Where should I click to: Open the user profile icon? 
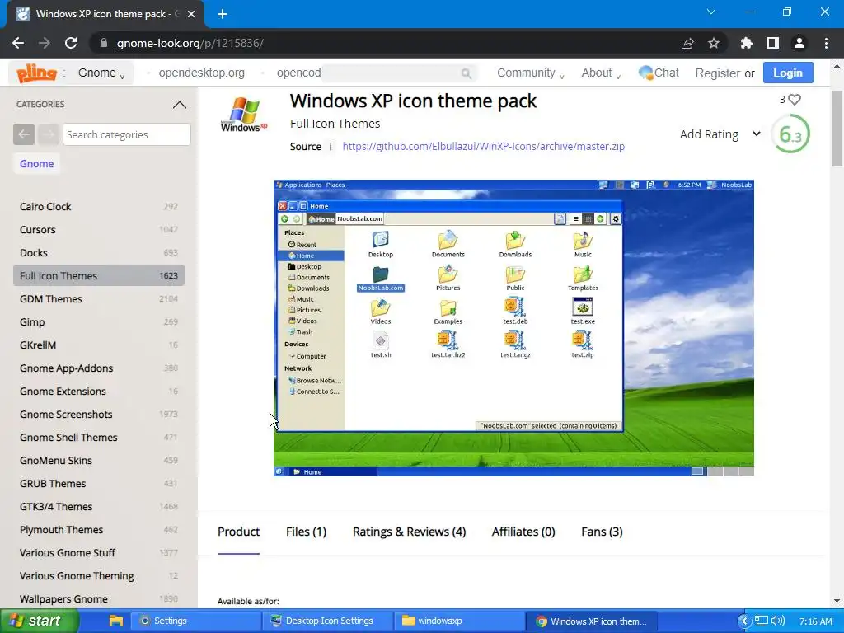pos(799,43)
